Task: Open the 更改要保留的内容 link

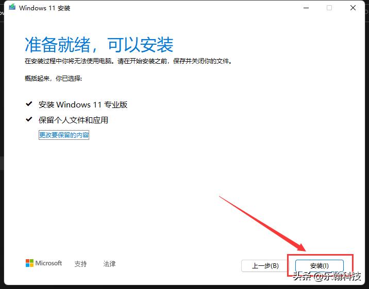Action: coord(64,135)
